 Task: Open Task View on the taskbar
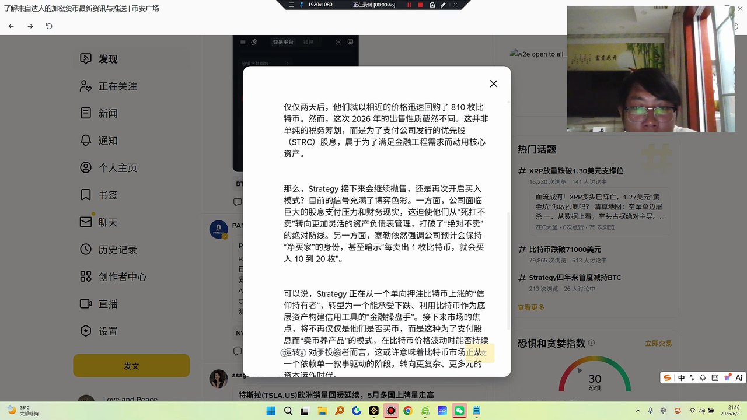point(305,411)
